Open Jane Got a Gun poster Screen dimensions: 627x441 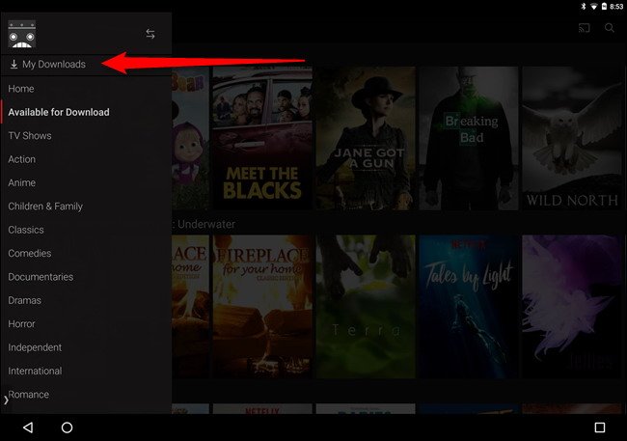pos(366,138)
